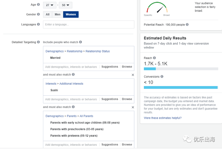Click the Conversions info icon
The image size is (222, 149).
coord(162,76)
